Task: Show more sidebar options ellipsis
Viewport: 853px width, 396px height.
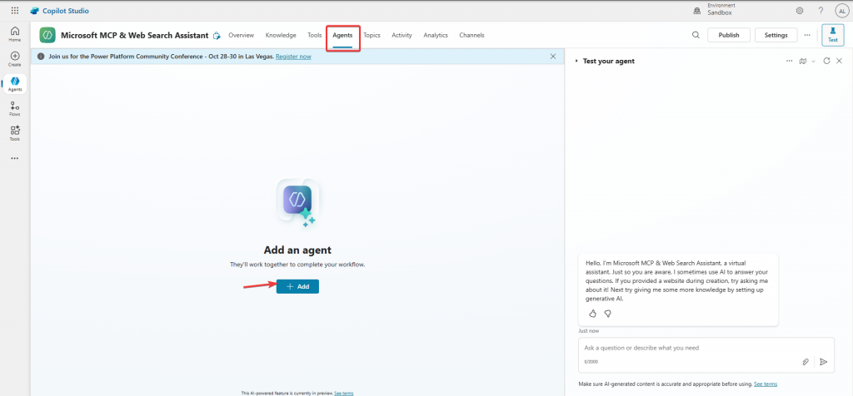Action: [15, 159]
